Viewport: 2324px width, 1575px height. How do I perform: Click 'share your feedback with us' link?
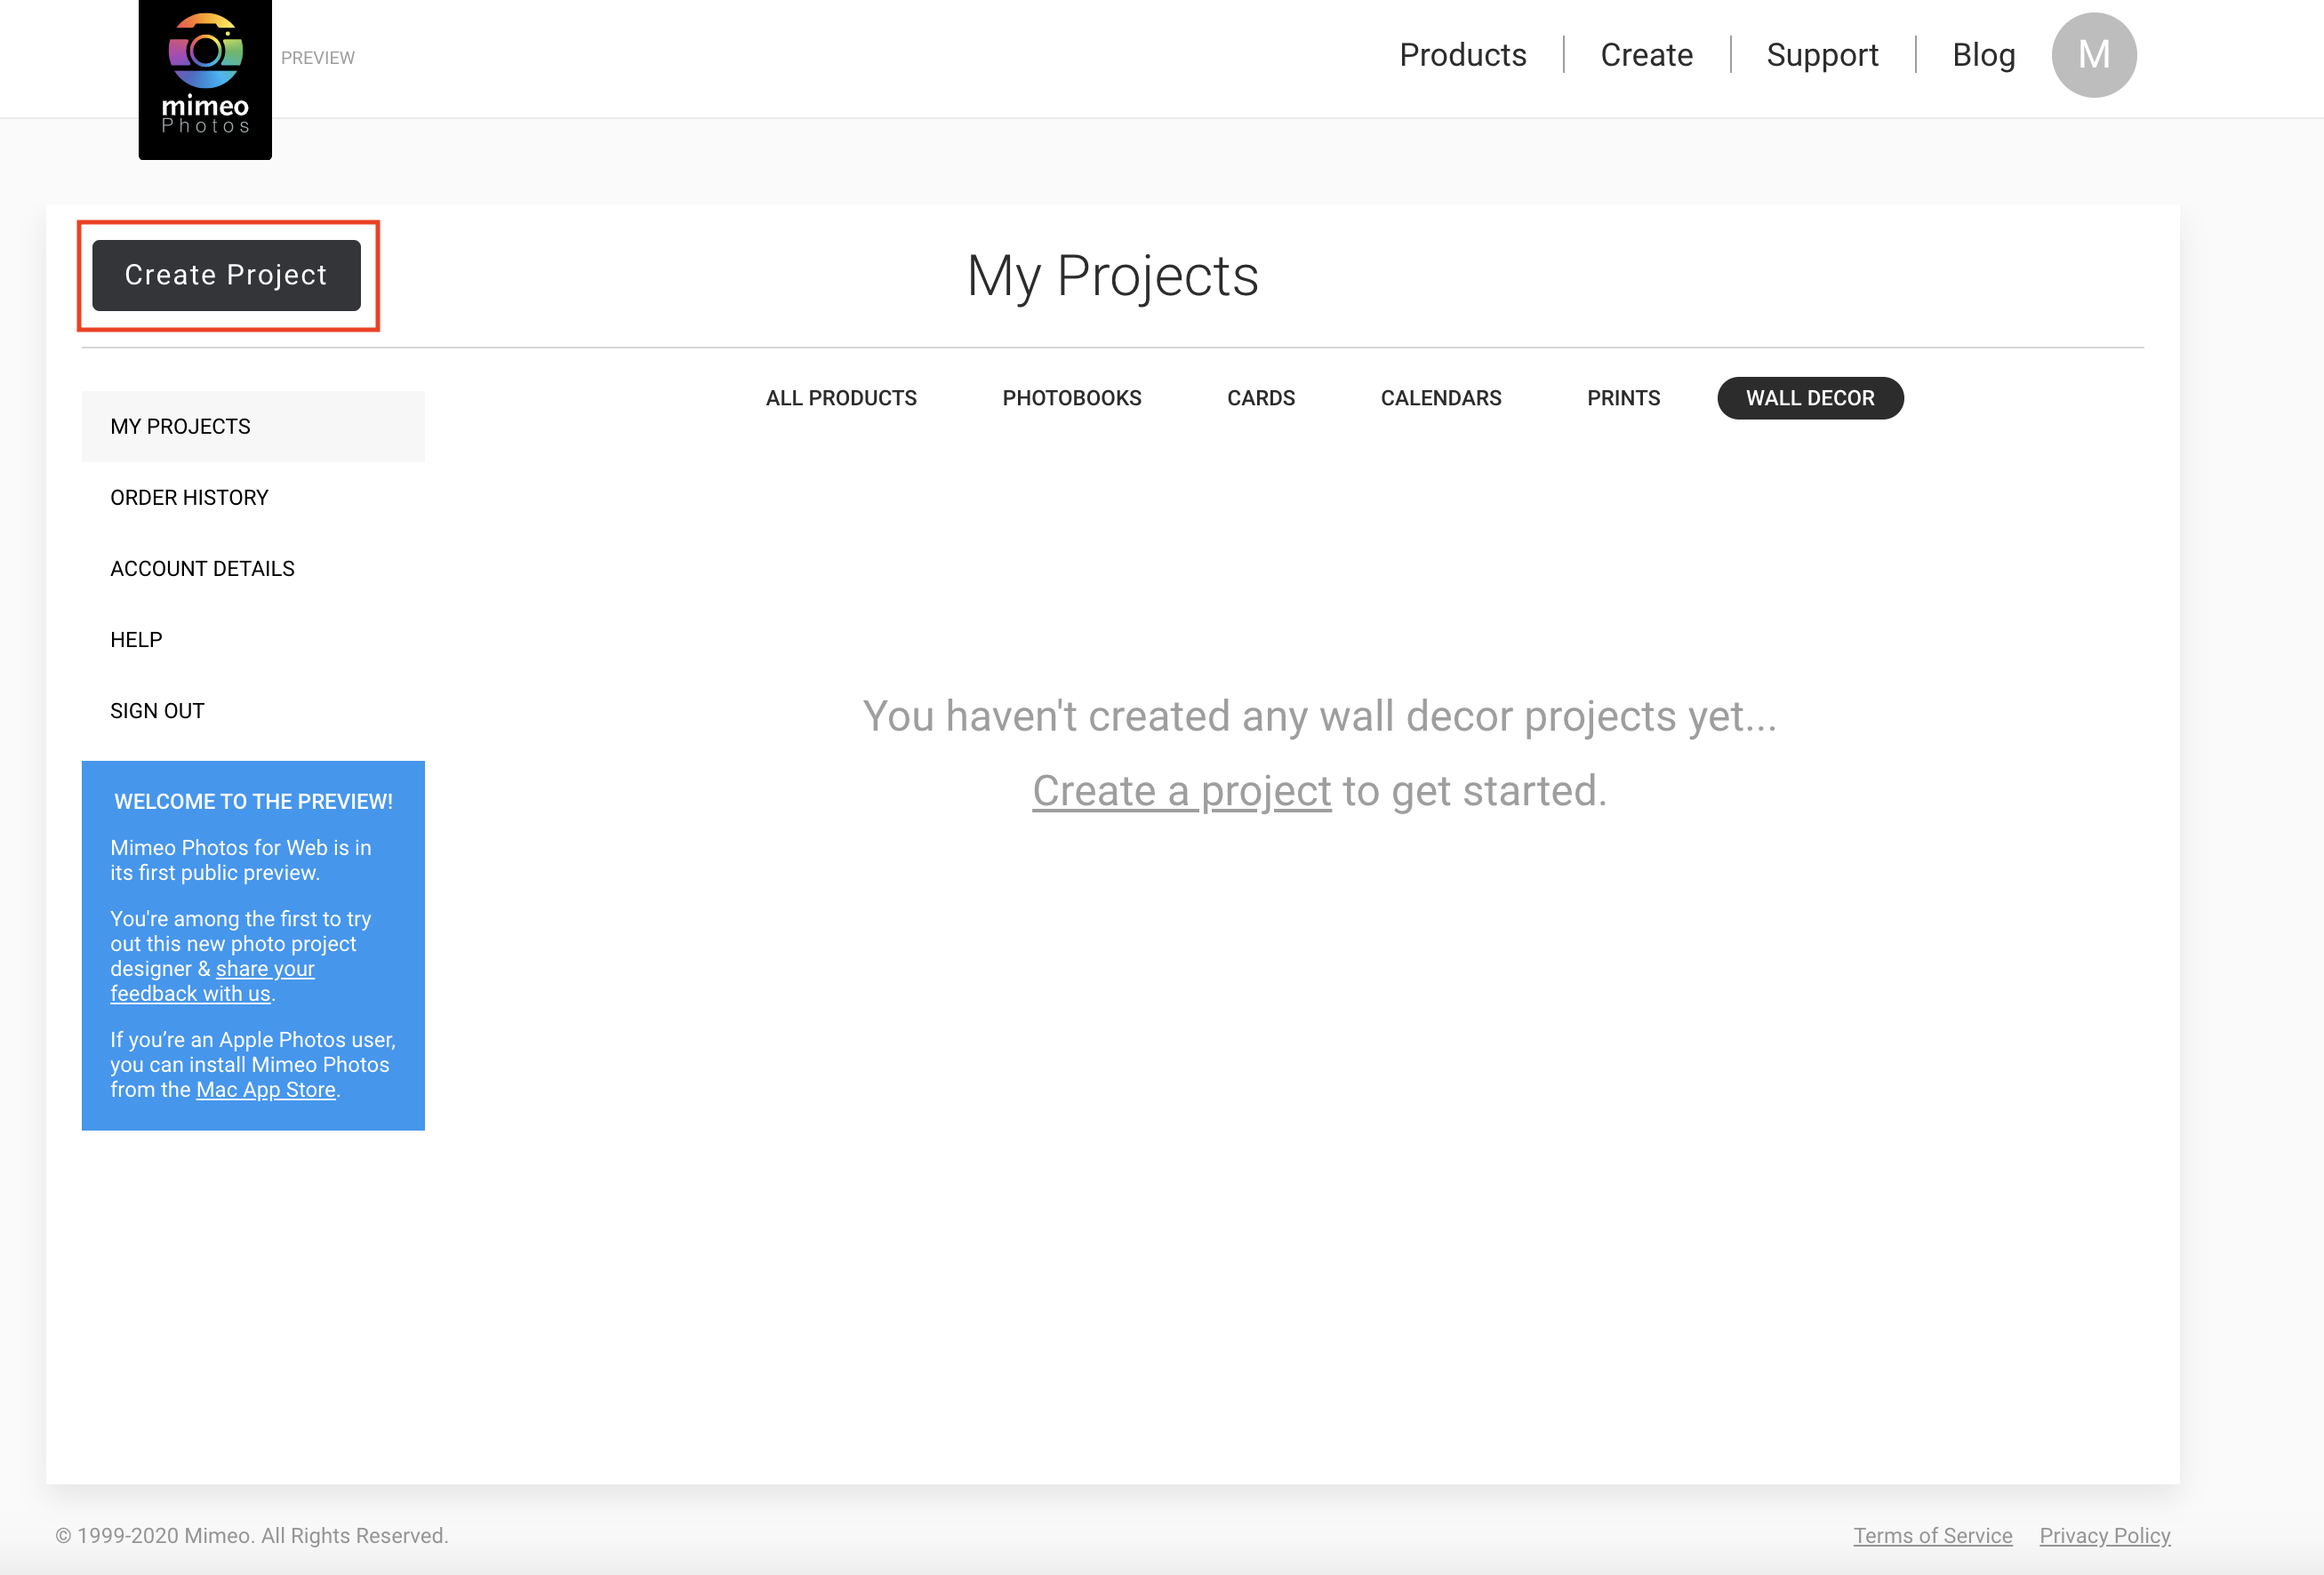pyautogui.click(x=212, y=981)
